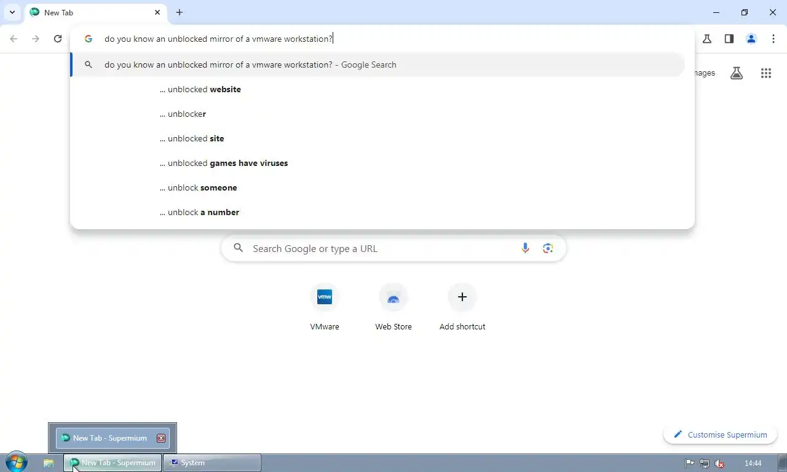This screenshot has height=472, width=787.
Task: Open the three-dot browser menu
Action: (773, 39)
